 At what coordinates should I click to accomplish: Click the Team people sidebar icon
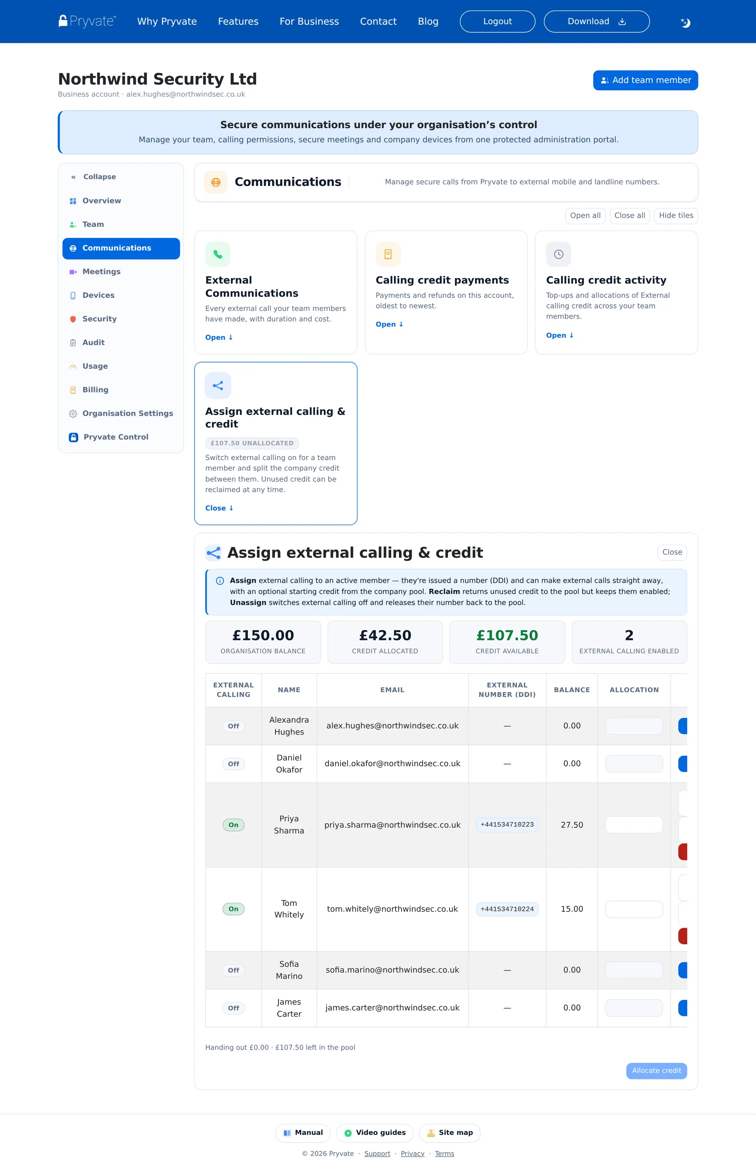pos(73,224)
